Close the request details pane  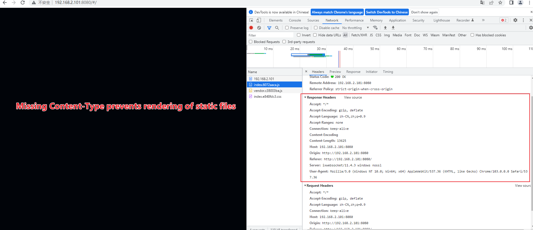click(x=306, y=71)
